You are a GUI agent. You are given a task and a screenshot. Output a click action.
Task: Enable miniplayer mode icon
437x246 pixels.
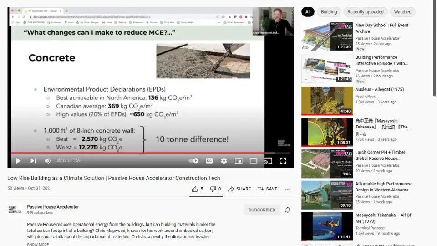click(239, 161)
